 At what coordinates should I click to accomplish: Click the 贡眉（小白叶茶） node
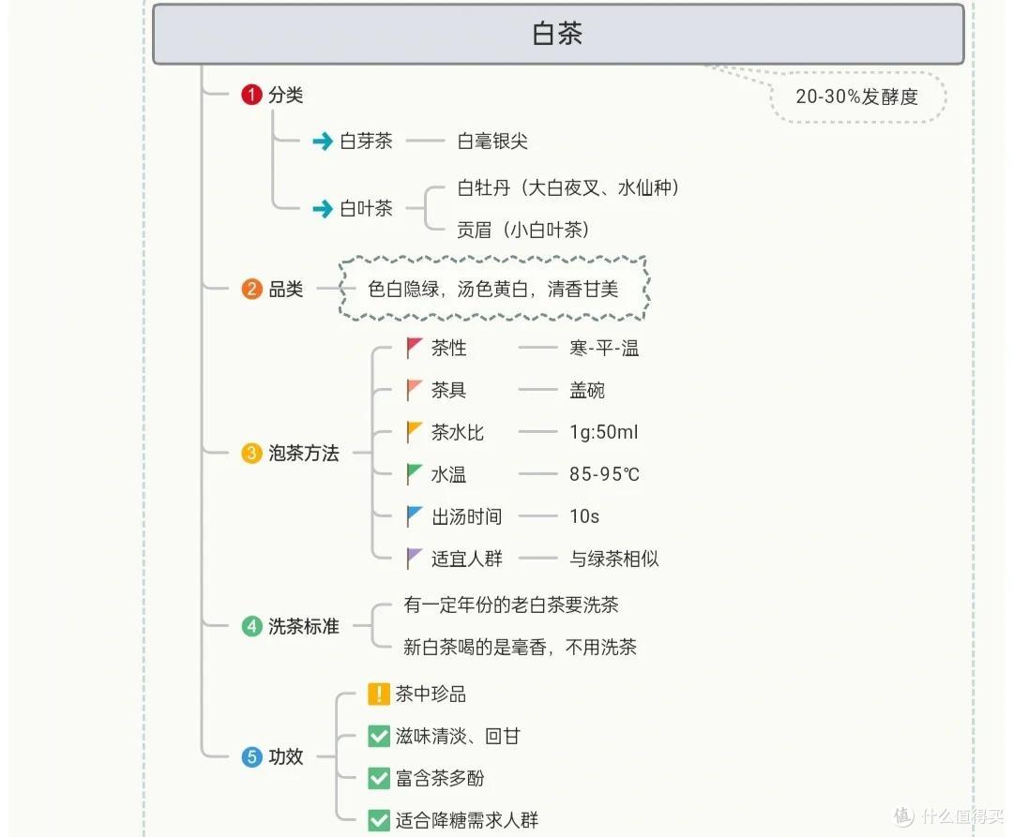[x=523, y=230]
